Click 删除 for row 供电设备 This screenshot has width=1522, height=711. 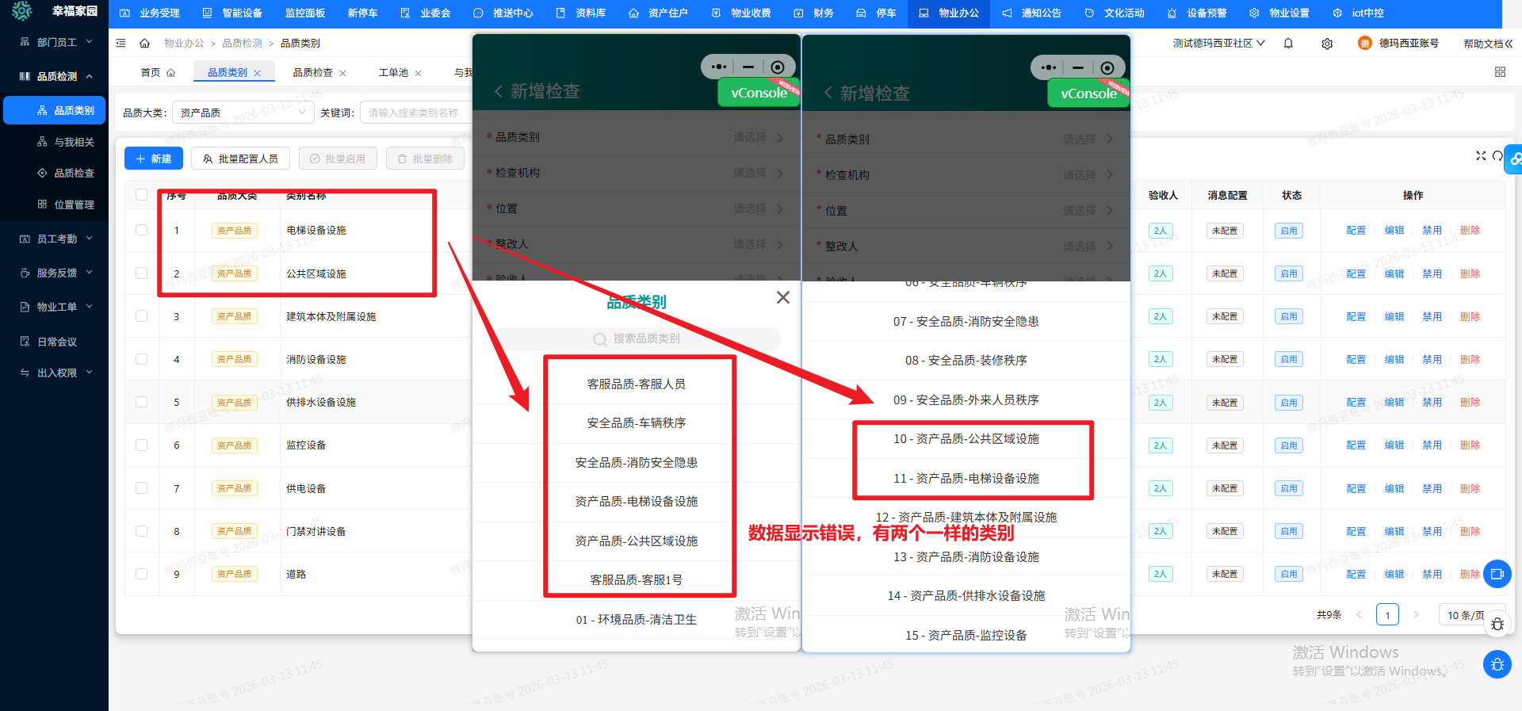pos(1470,488)
